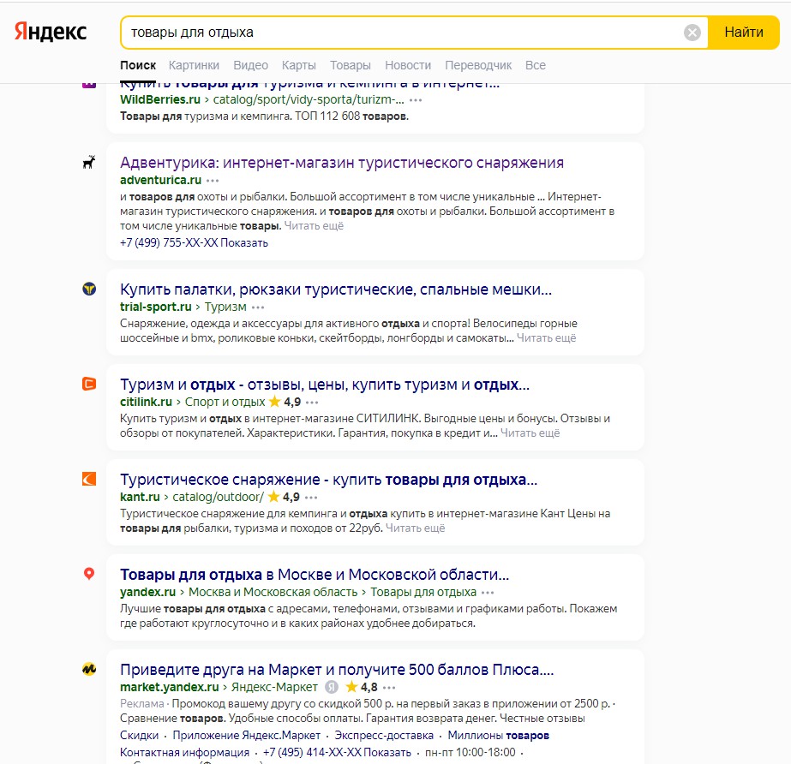Open the Адвентурика интернет-магазин result title
The image size is (791, 764).
[342, 163]
